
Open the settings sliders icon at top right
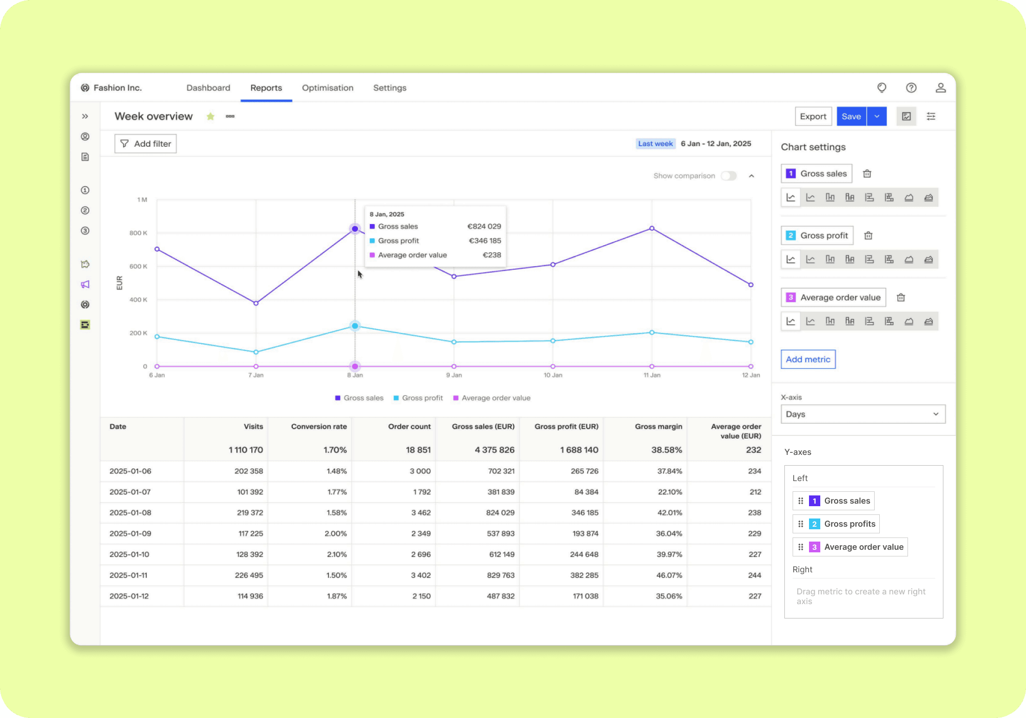click(931, 116)
